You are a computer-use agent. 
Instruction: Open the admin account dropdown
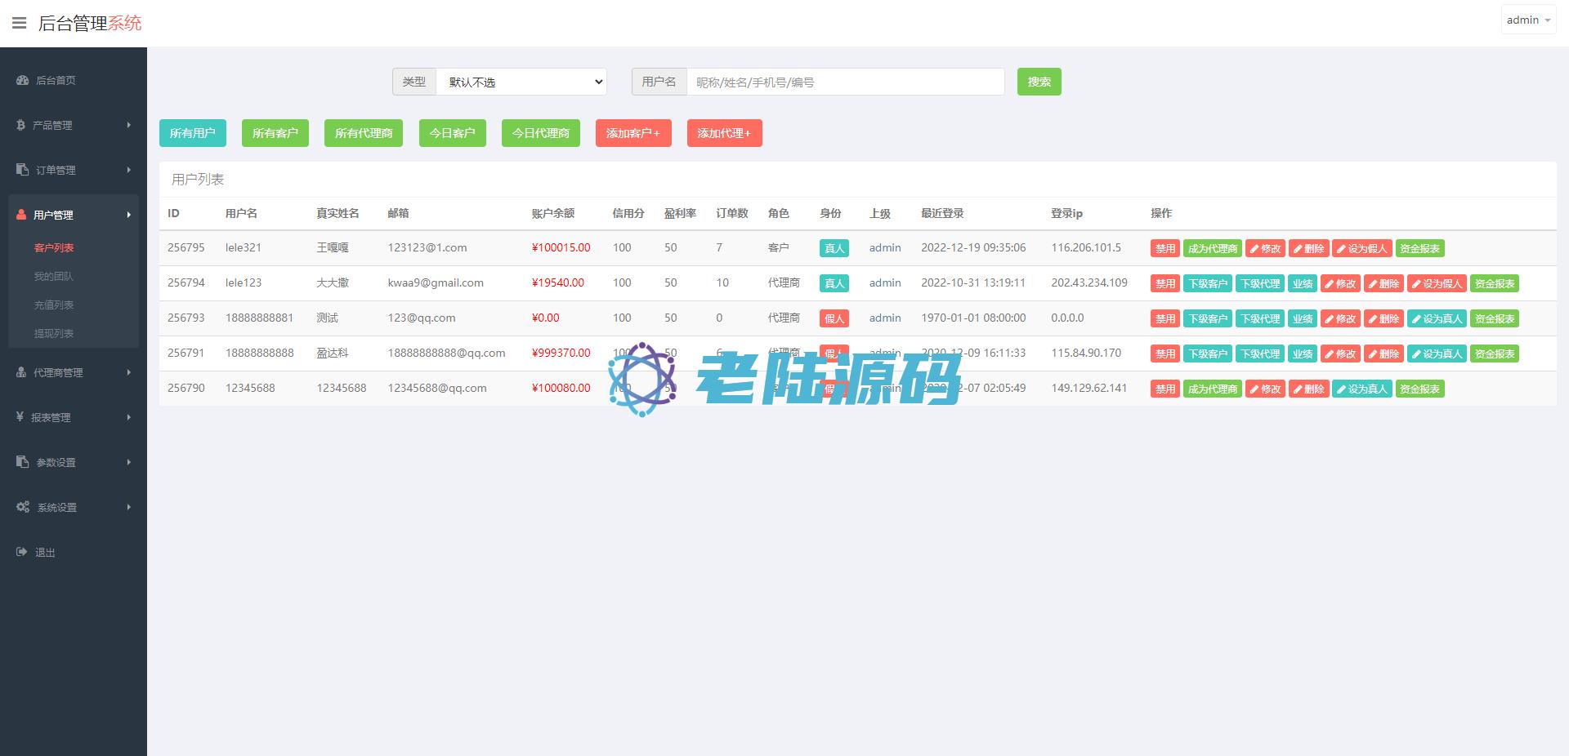pyautogui.click(x=1527, y=20)
